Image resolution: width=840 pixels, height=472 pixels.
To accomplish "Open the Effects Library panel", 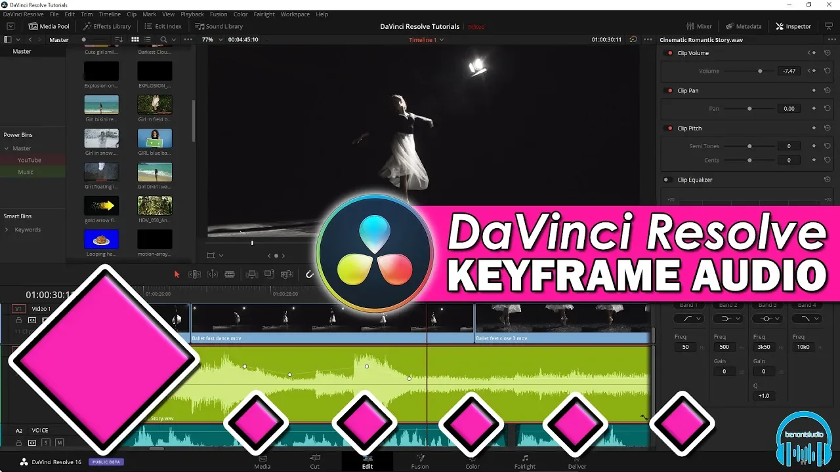I will coord(107,26).
